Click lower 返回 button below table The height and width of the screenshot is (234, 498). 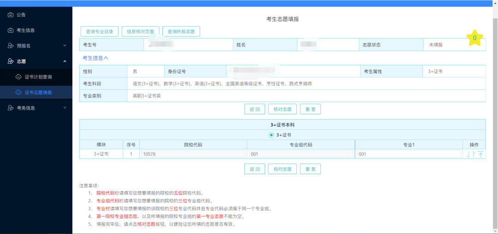click(x=255, y=169)
